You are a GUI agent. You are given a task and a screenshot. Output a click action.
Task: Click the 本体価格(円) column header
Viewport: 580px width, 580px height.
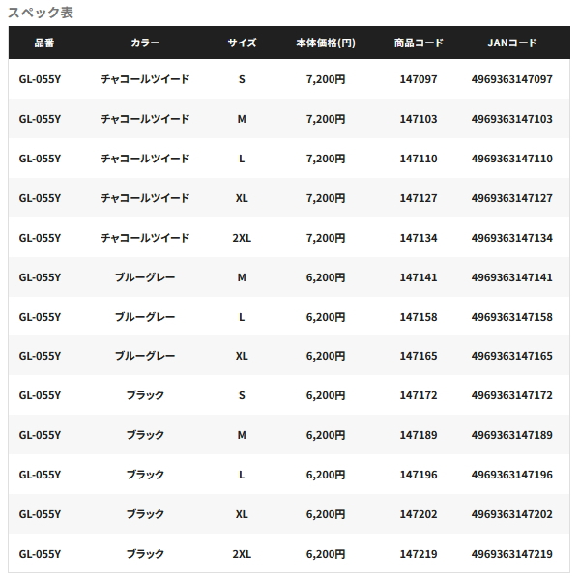click(x=326, y=43)
